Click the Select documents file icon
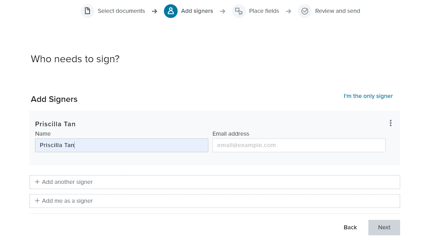Viewport: 426px width, 239px height. [x=87, y=11]
